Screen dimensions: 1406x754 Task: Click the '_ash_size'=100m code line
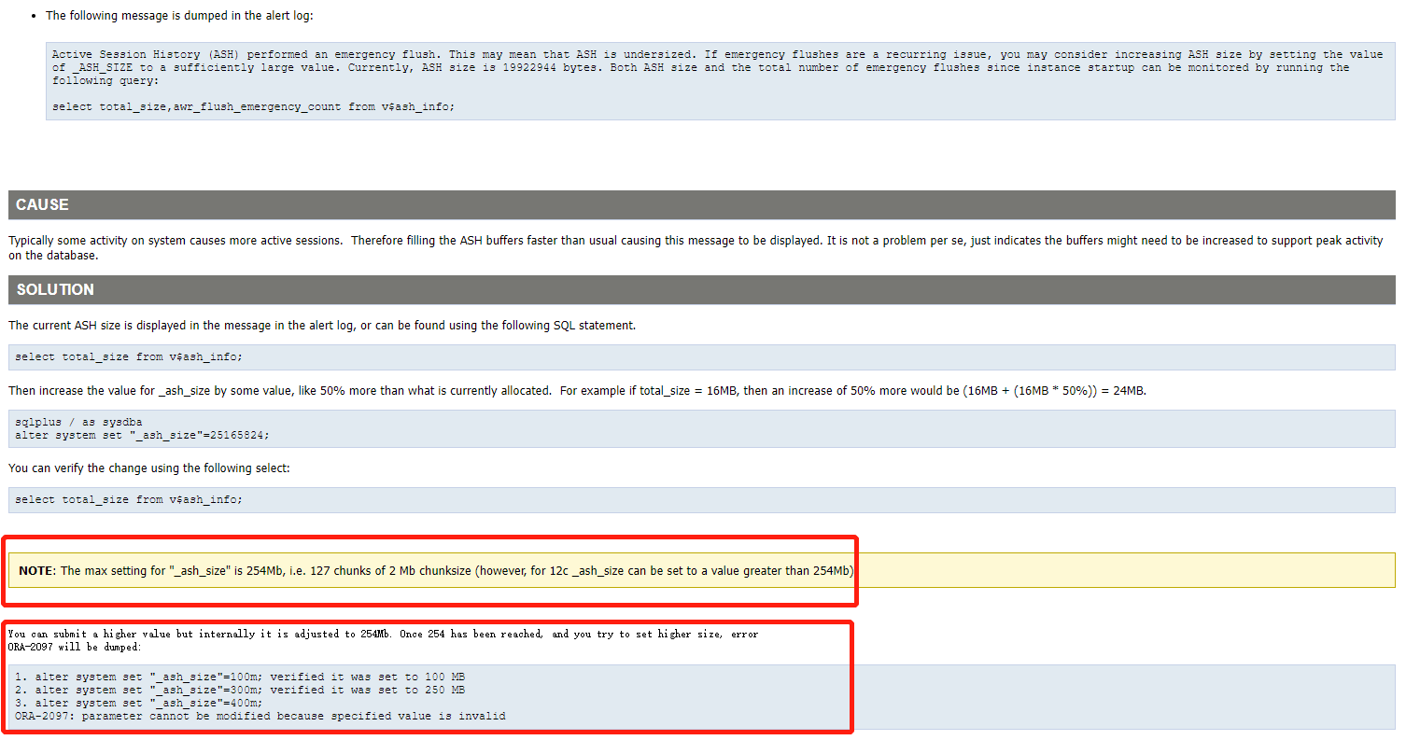click(240, 677)
